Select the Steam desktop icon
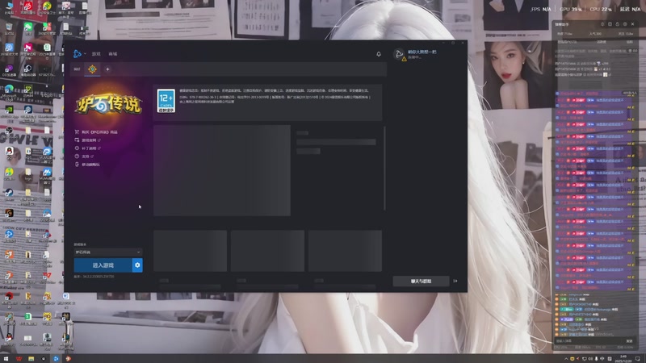646x363 pixels. click(x=9, y=194)
